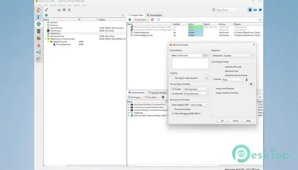Select PrivacyAgent.exe process row
Screen dimensions: 298x170
tap(63, 44)
